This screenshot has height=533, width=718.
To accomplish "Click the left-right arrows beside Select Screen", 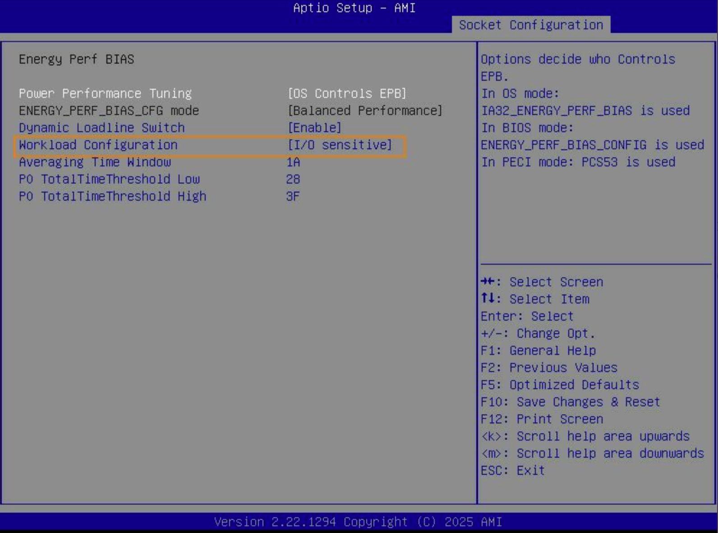I will [488, 282].
